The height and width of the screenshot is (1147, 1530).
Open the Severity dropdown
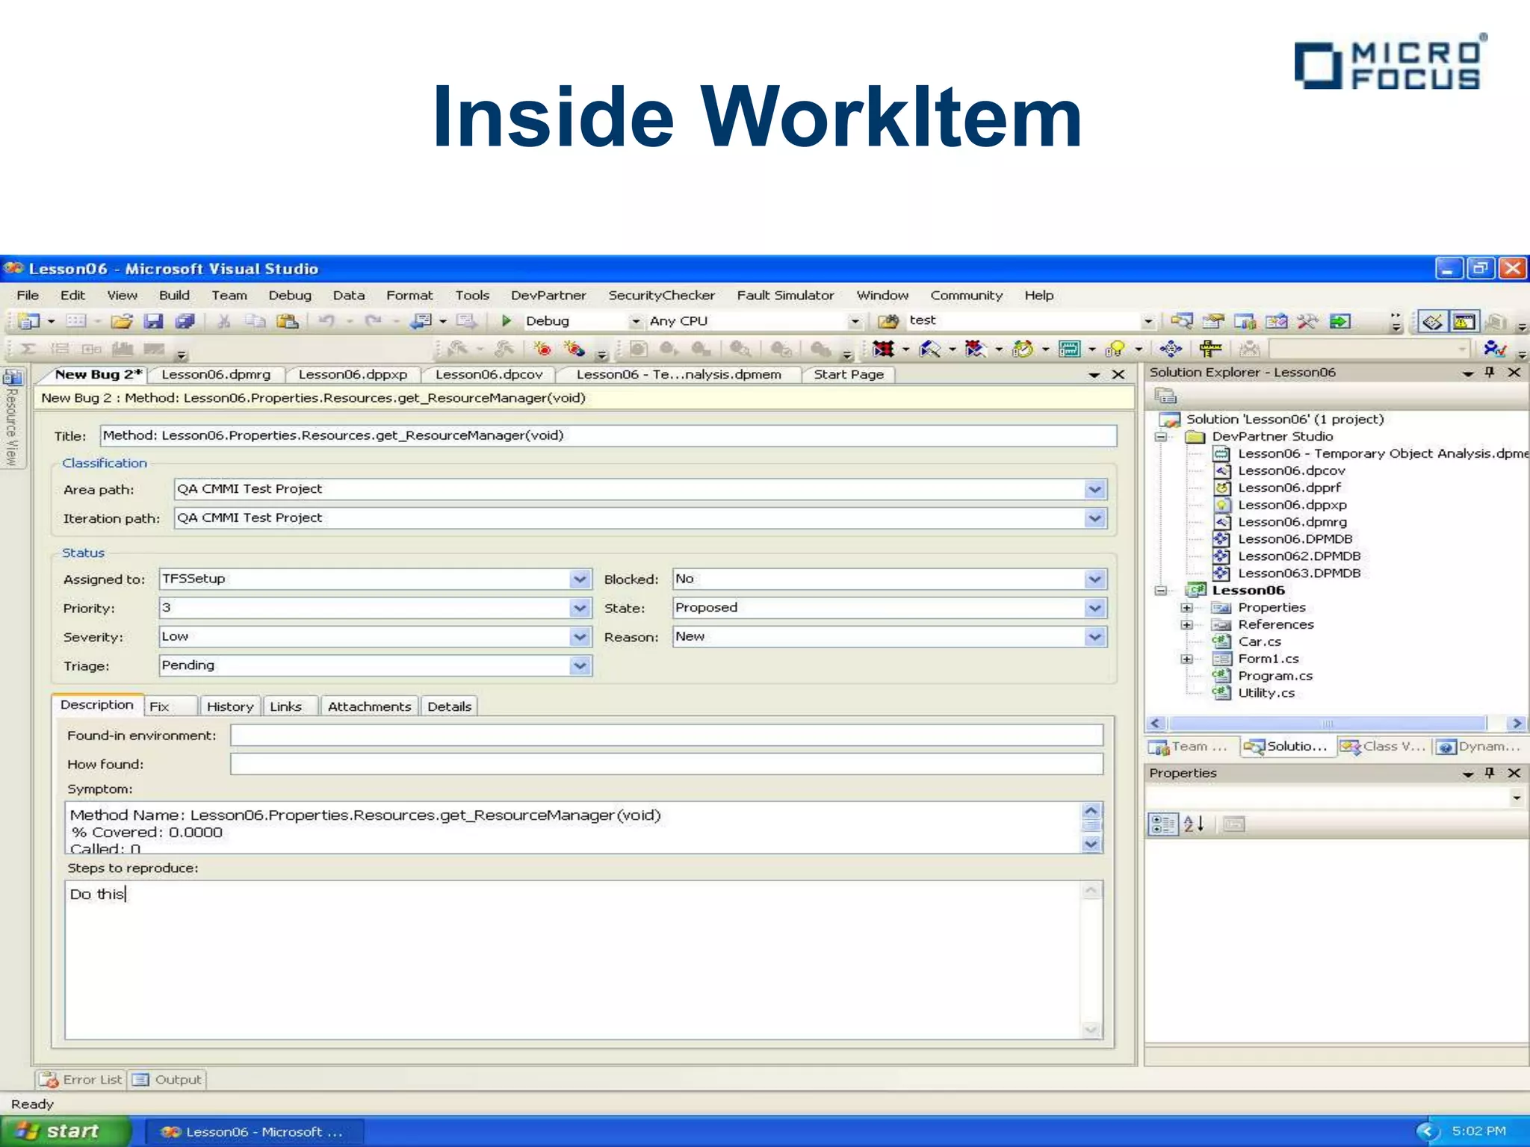[x=580, y=637]
